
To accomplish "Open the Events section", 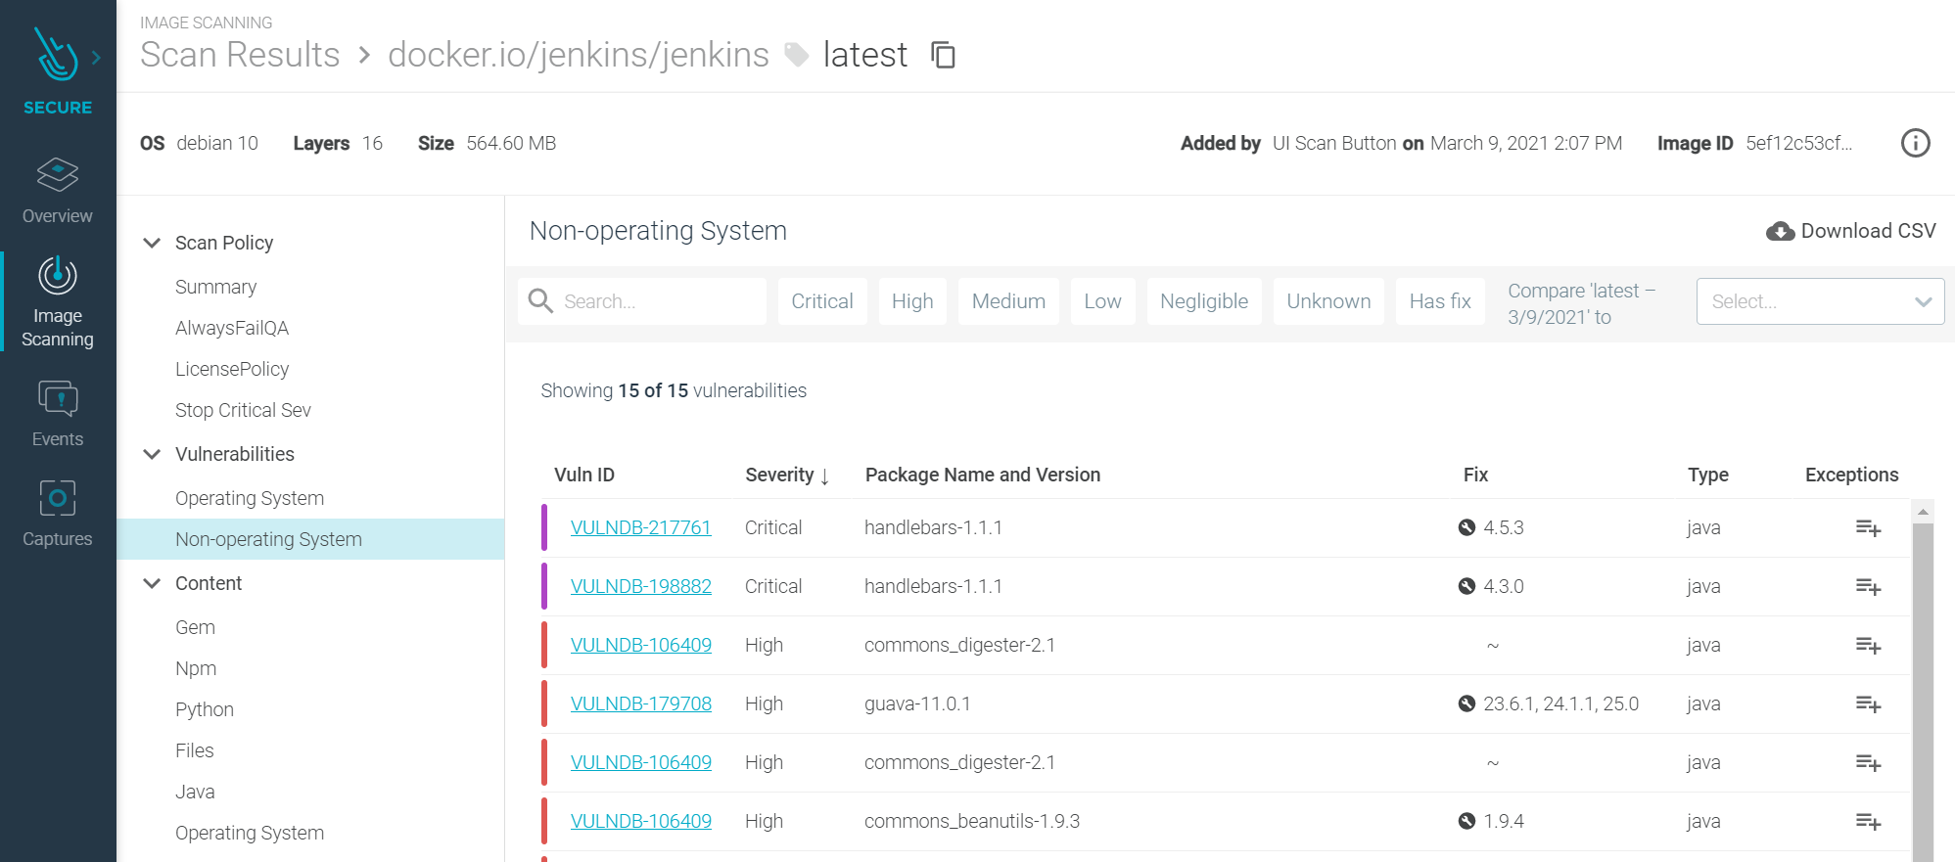I will click(58, 413).
